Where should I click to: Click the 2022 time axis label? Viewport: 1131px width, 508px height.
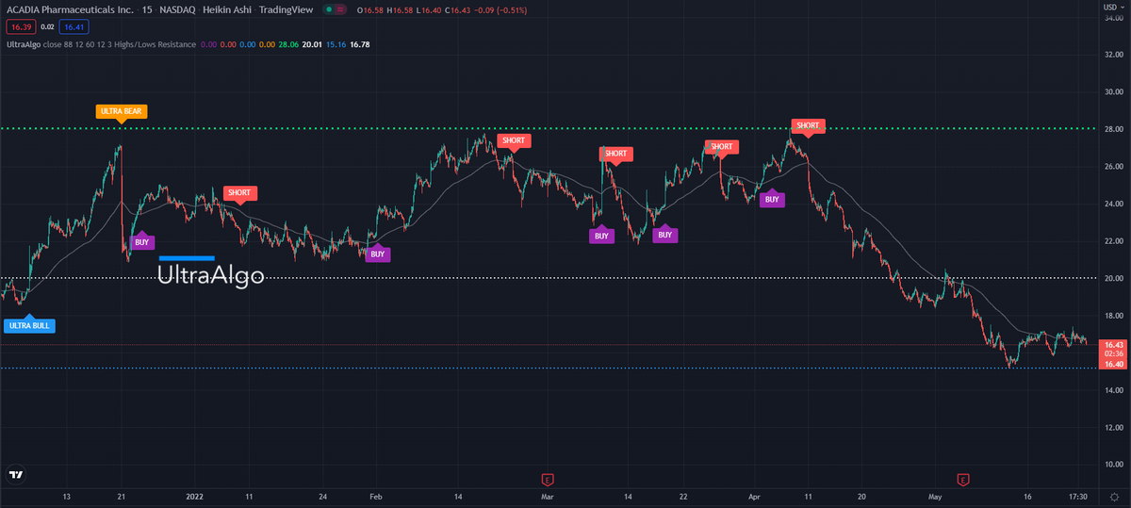[195, 495]
